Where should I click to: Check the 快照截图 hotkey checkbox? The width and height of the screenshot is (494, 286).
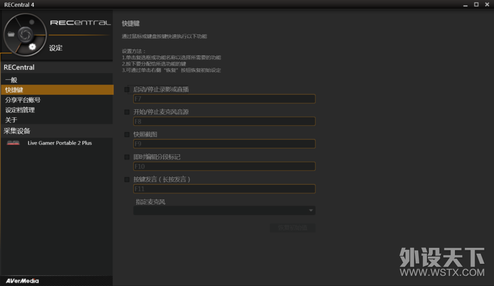click(x=127, y=134)
